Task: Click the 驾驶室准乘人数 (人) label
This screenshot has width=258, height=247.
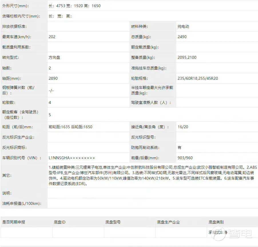Action: click(151, 102)
